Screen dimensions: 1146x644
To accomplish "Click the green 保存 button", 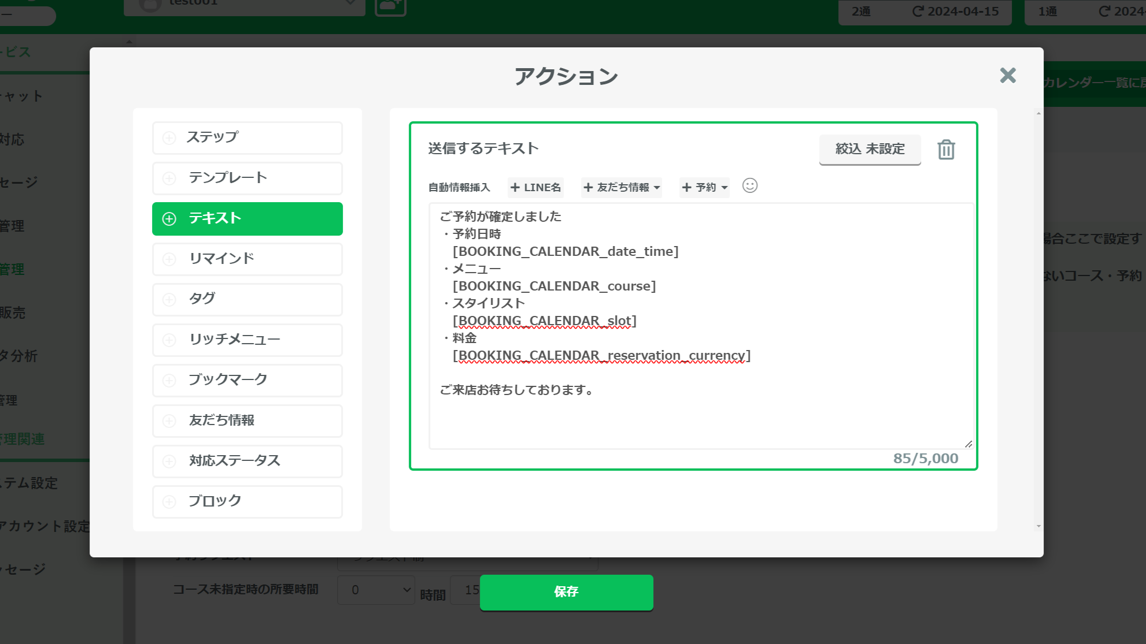I will coord(567,591).
